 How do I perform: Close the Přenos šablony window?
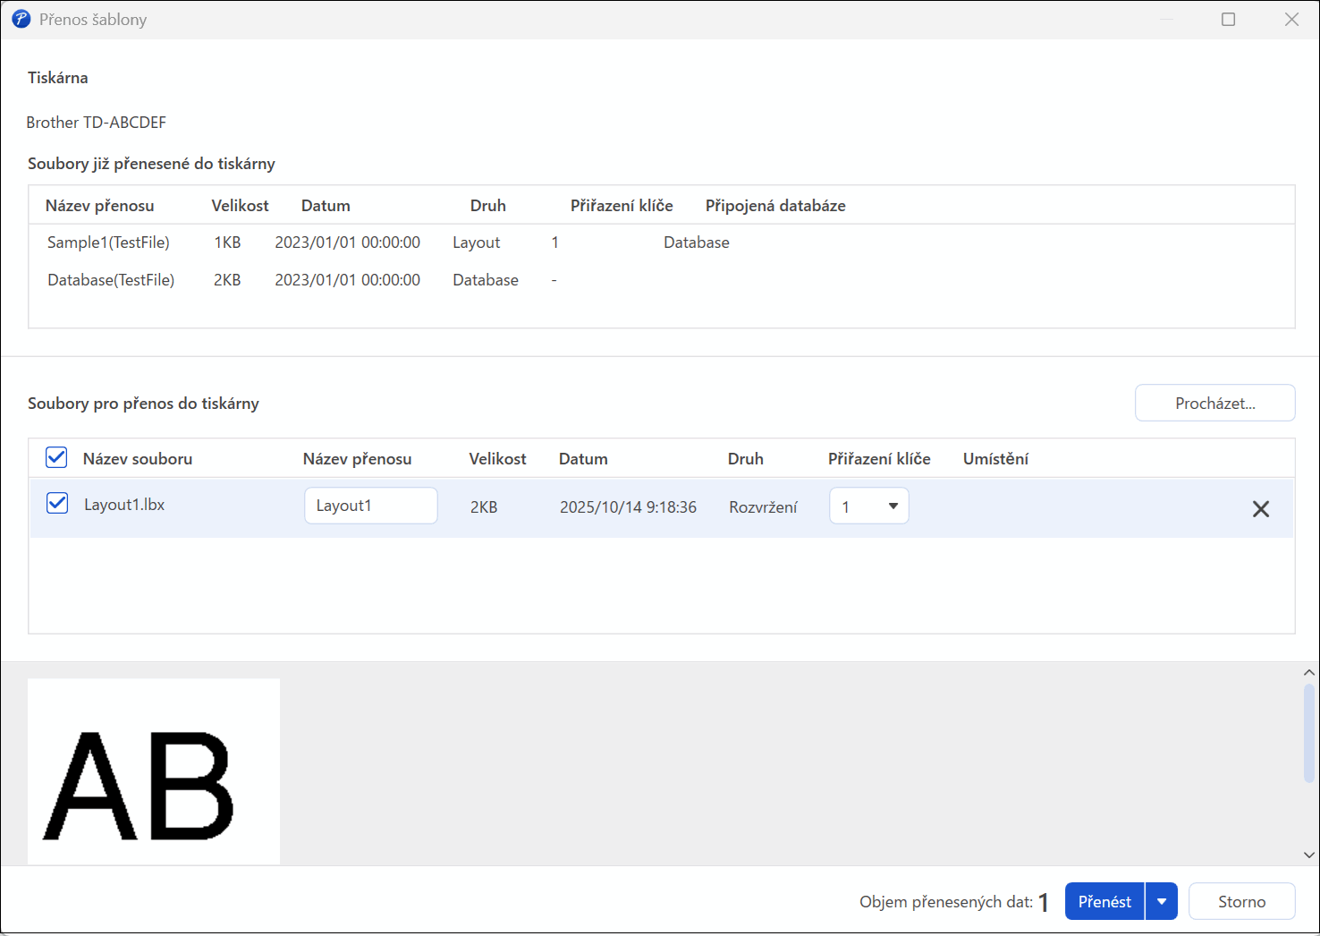pos(1291,20)
